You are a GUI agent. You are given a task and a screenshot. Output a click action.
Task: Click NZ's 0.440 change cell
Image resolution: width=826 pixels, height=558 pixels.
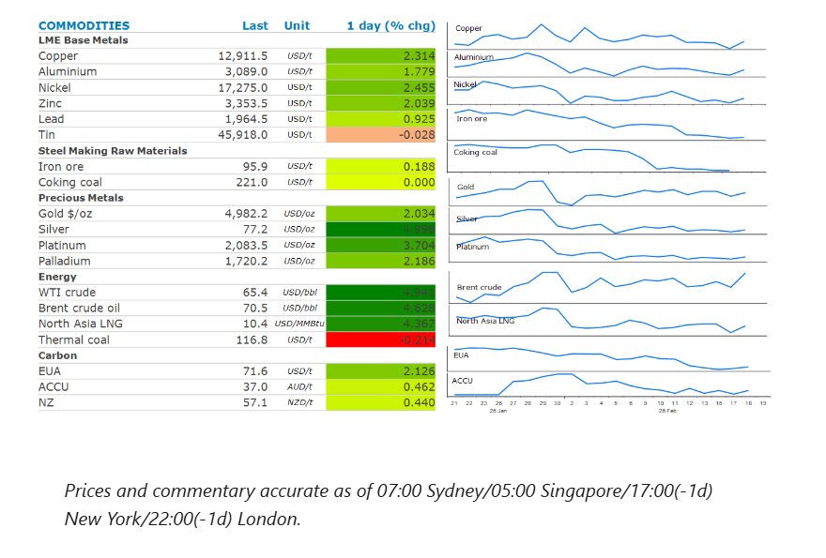coord(381,402)
